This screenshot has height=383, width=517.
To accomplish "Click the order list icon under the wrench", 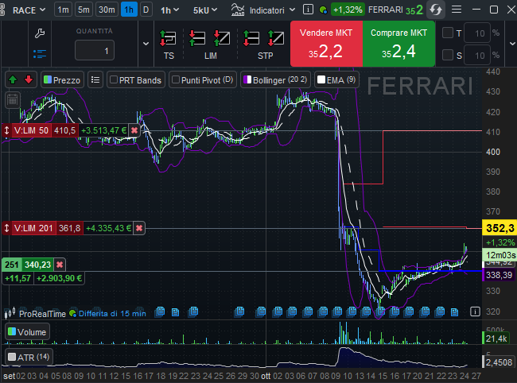I will pyautogui.click(x=41, y=53).
